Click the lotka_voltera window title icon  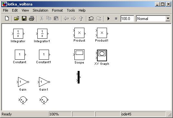pos(5,4)
